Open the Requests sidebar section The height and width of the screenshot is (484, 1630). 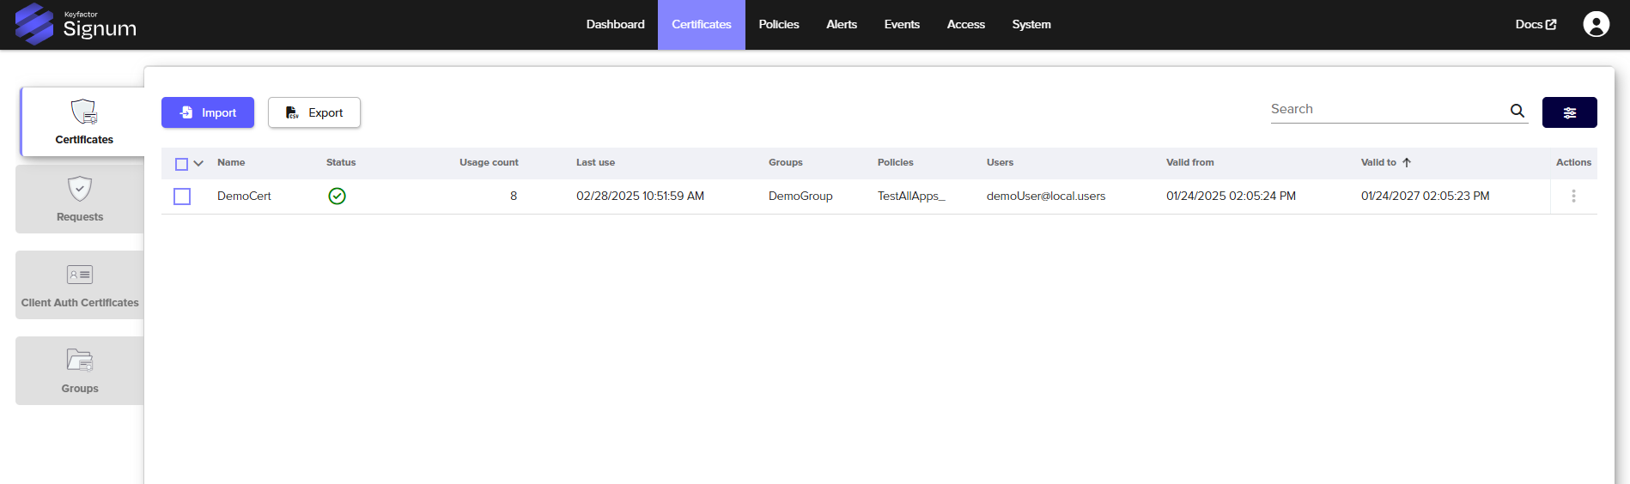pyautogui.click(x=80, y=199)
